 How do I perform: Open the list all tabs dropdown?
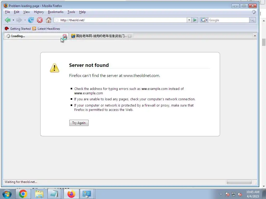255,36
